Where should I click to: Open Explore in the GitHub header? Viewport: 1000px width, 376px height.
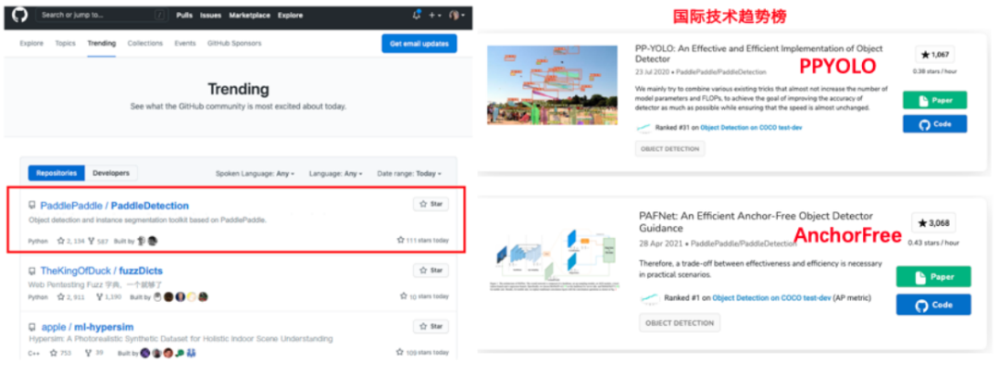290,16
